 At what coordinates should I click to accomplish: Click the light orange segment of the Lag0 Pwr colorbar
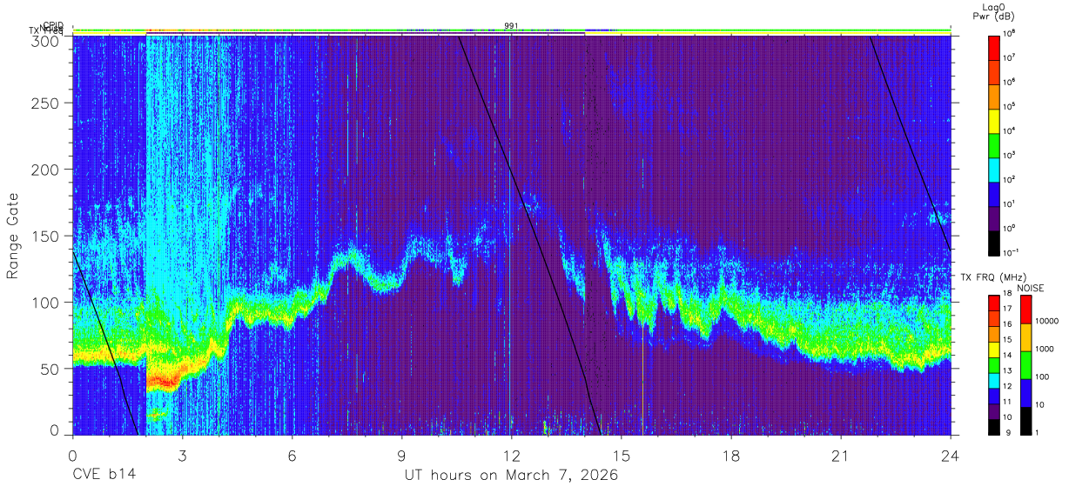pos(993,97)
